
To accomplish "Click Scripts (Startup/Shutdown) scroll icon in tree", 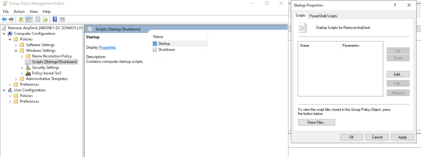I will 28,62.
